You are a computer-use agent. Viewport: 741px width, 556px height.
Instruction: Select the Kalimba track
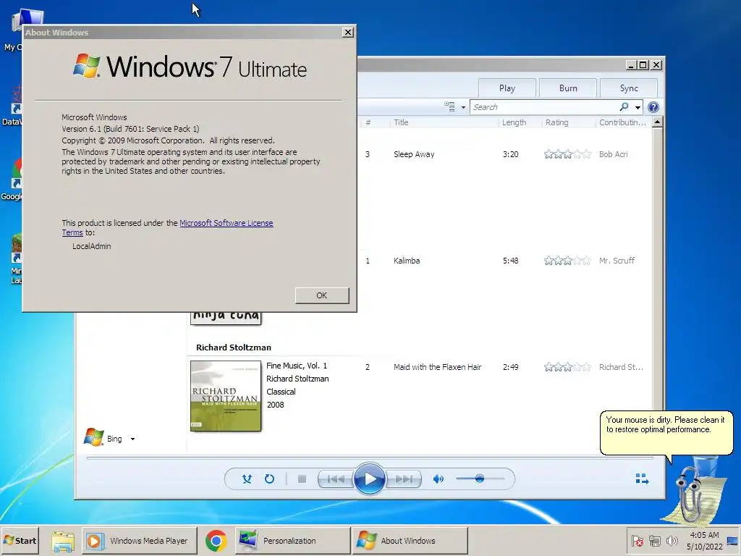coord(407,261)
